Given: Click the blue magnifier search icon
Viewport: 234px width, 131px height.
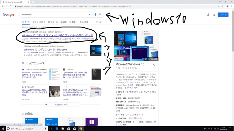Looking at the screenshot, I should pyautogui.click(x=100, y=15).
